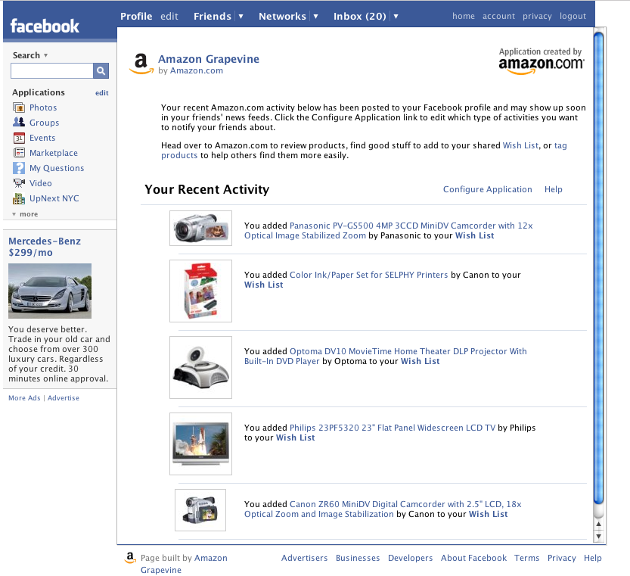Click the search magnifier button
The height and width of the screenshot is (576, 630).
101,71
